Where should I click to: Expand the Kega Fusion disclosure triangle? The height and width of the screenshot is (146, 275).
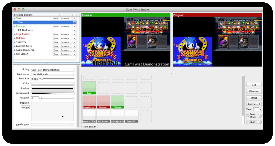tap(15, 34)
